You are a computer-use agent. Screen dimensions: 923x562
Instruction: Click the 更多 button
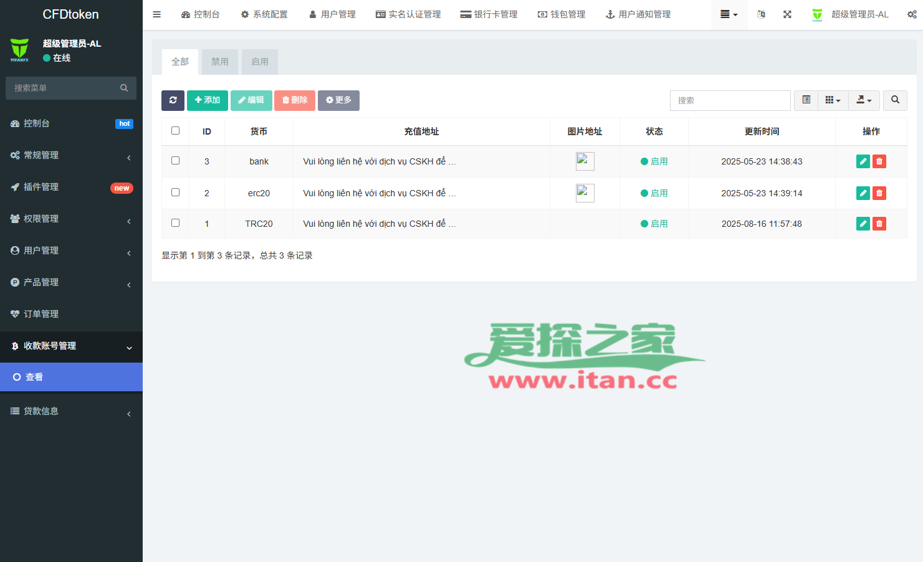[338, 100]
